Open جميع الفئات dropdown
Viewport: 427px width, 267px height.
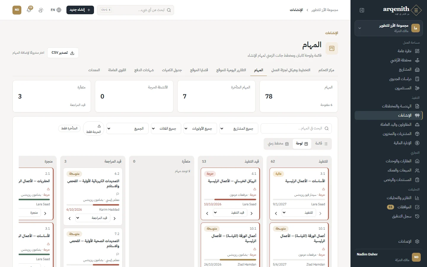(166, 128)
